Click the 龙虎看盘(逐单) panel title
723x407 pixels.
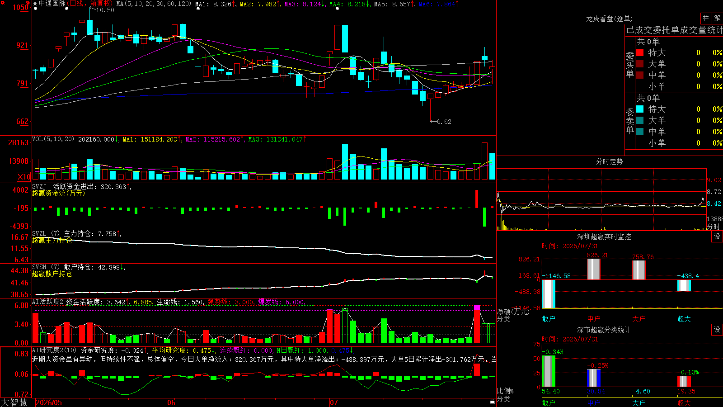pos(609,19)
